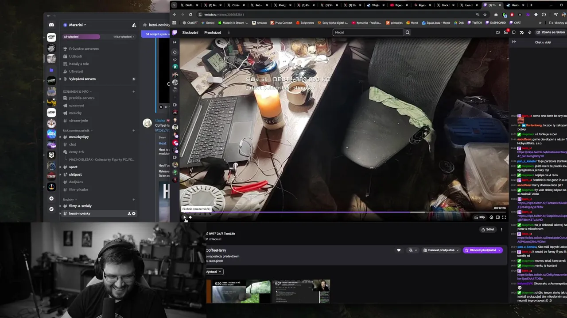Open Twitch Prime loot crown icon
Viewport: 567px width, 318px height.
[x=498, y=32]
